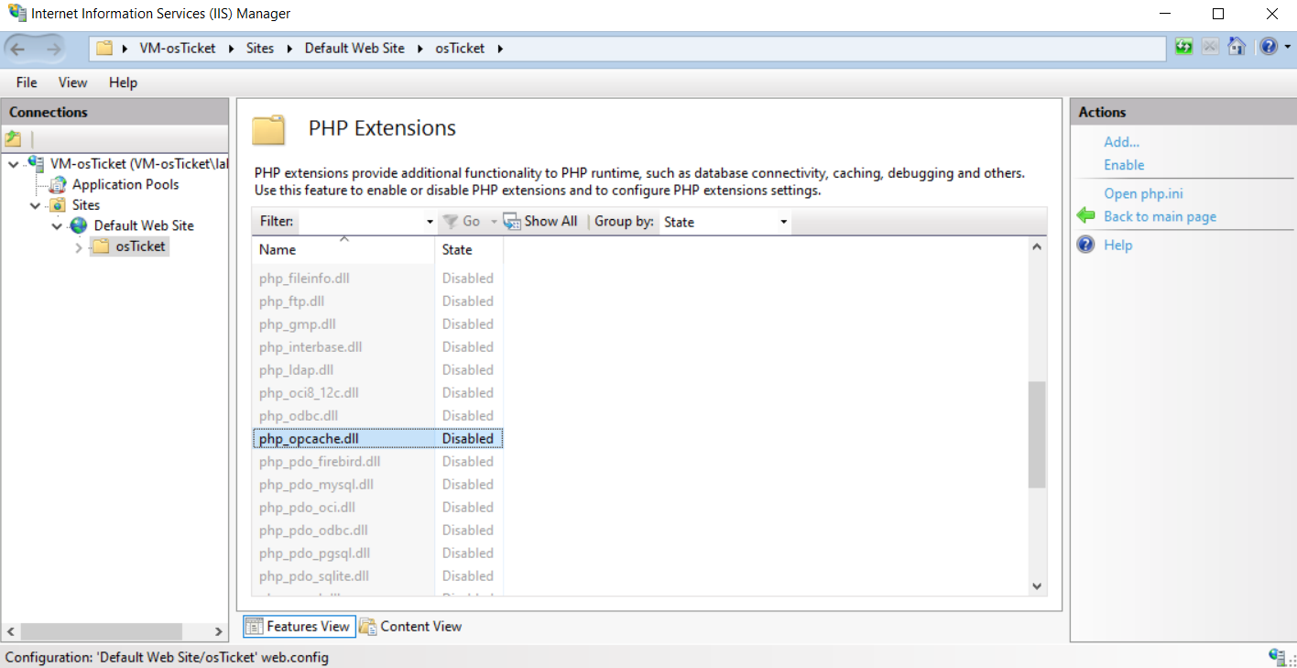Expand breadcrumb arrow after osTicket
This screenshot has height=668, width=1297.
click(x=500, y=48)
